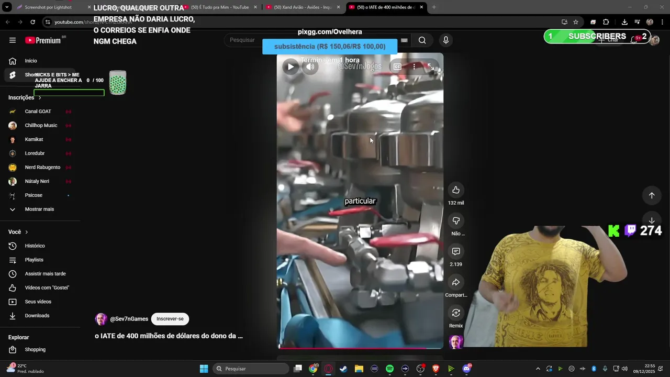
Task: Click the taskbar Pesquisar search box
Action: pyautogui.click(x=251, y=369)
